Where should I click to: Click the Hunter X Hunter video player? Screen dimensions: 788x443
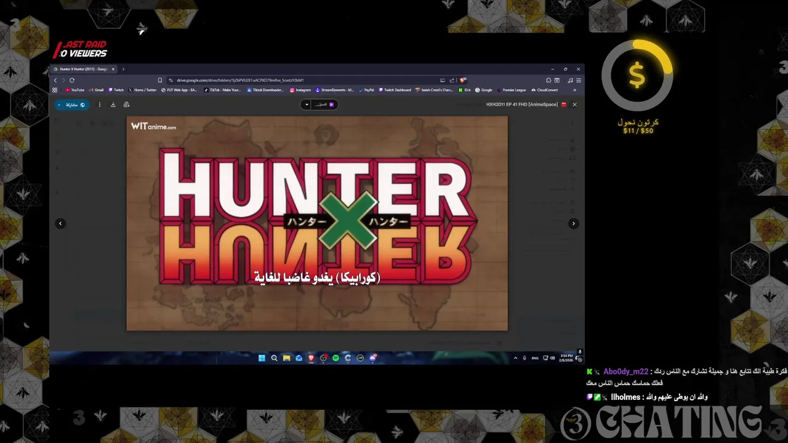(x=317, y=223)
